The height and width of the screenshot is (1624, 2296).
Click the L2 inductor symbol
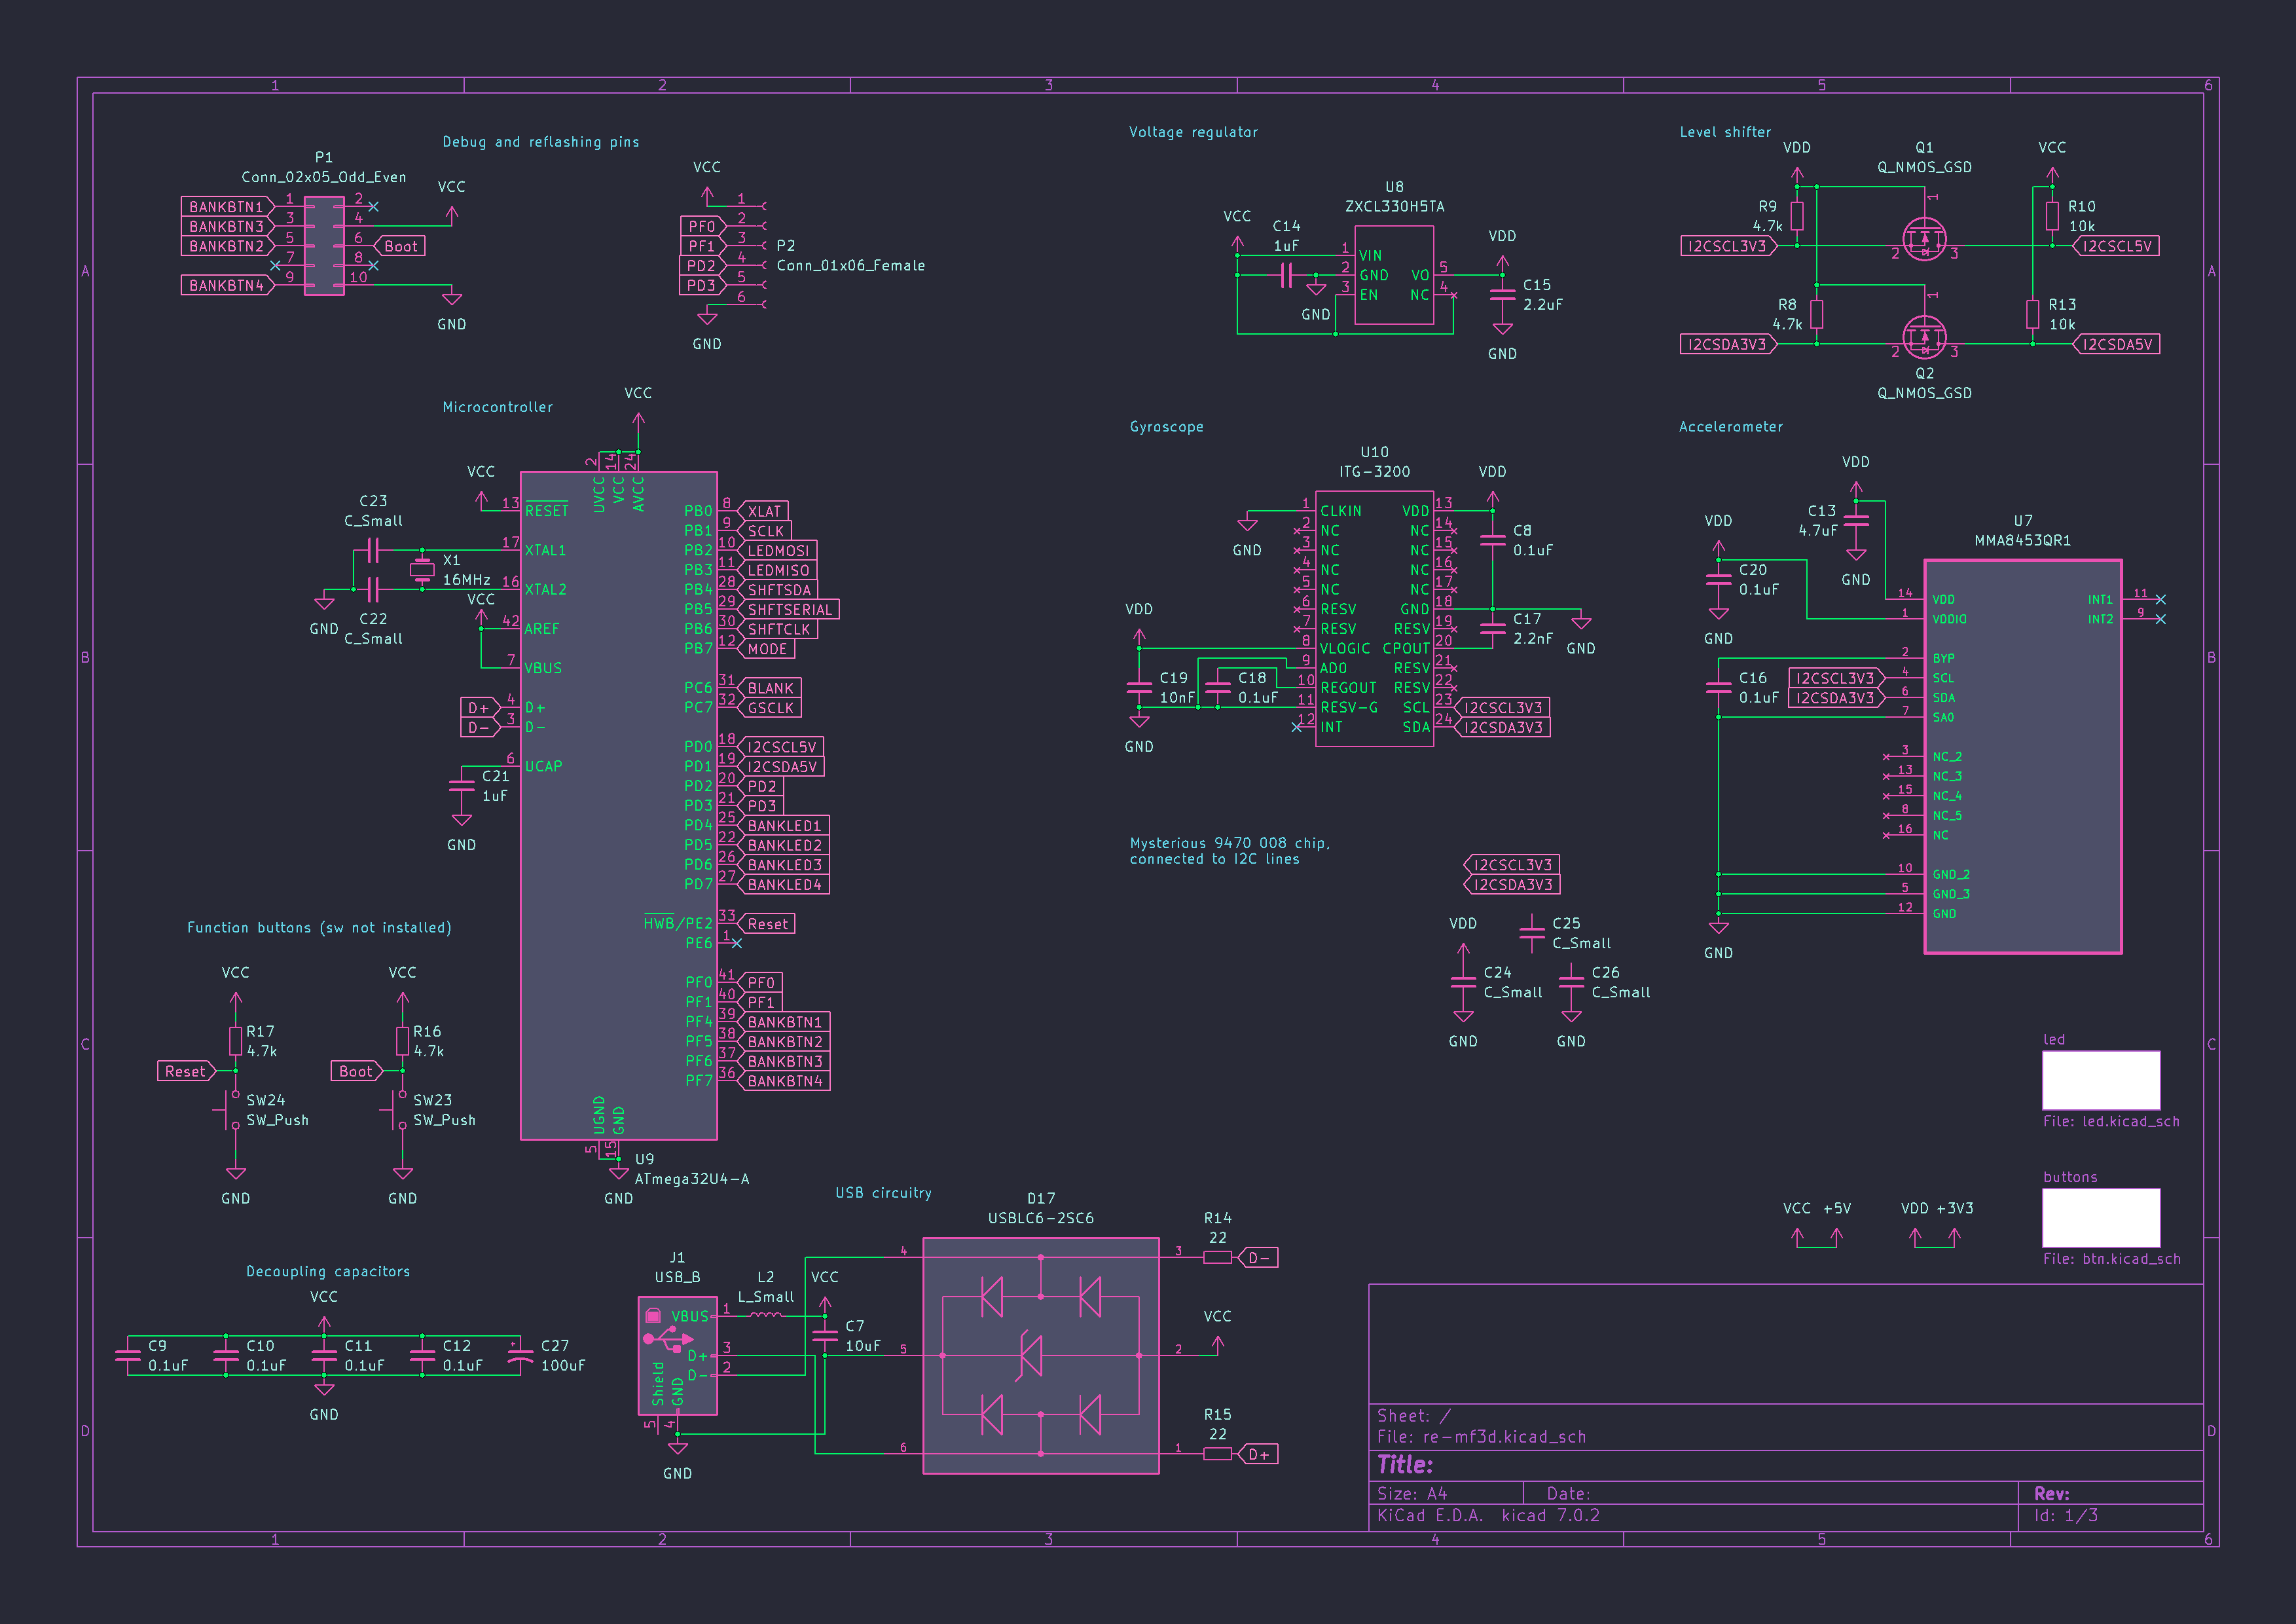(x=765, y=1314)
